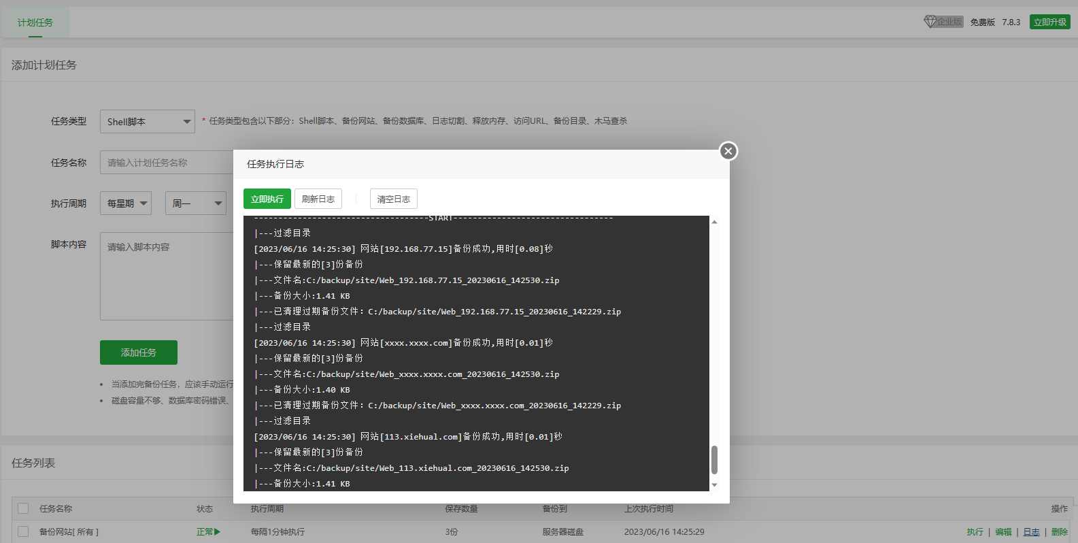Click the 立即执行 button in log dialog
Image resolution: width=1078 pixels, height=543 pixels.
tap(267, 199)
